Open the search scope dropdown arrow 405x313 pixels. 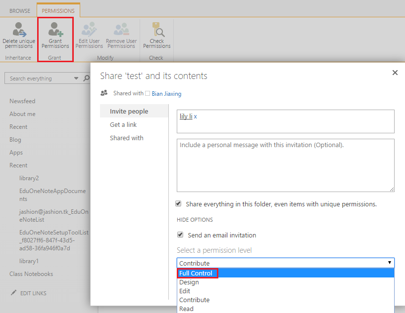pos(76,78)
